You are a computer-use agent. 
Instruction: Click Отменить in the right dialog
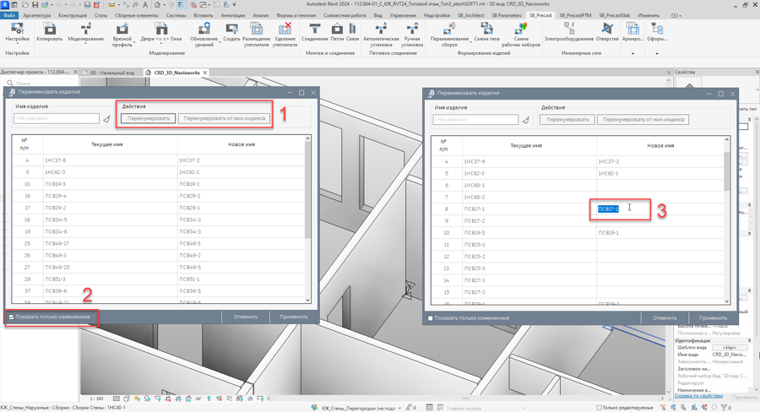pyautogui.click(x=665, y=318)
